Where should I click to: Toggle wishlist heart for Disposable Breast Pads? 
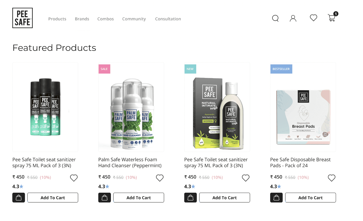332,178
